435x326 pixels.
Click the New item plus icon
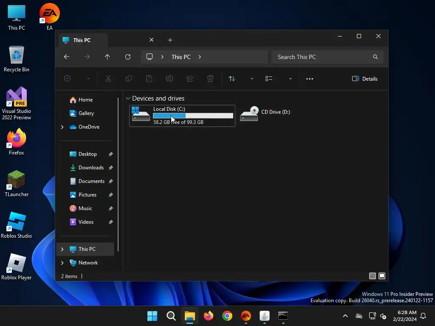68,79
